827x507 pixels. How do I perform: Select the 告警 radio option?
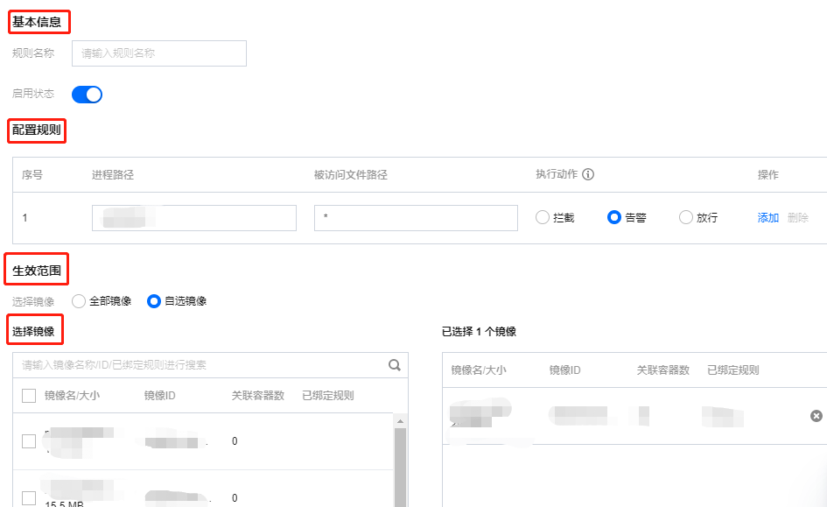[x=614, y=218]
